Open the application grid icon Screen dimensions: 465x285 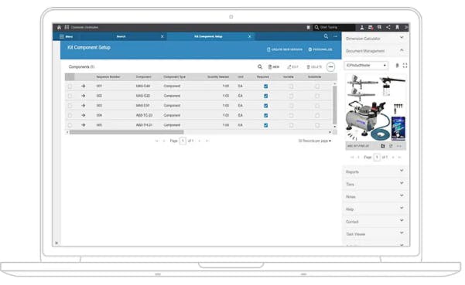click(x=67, y=27)
